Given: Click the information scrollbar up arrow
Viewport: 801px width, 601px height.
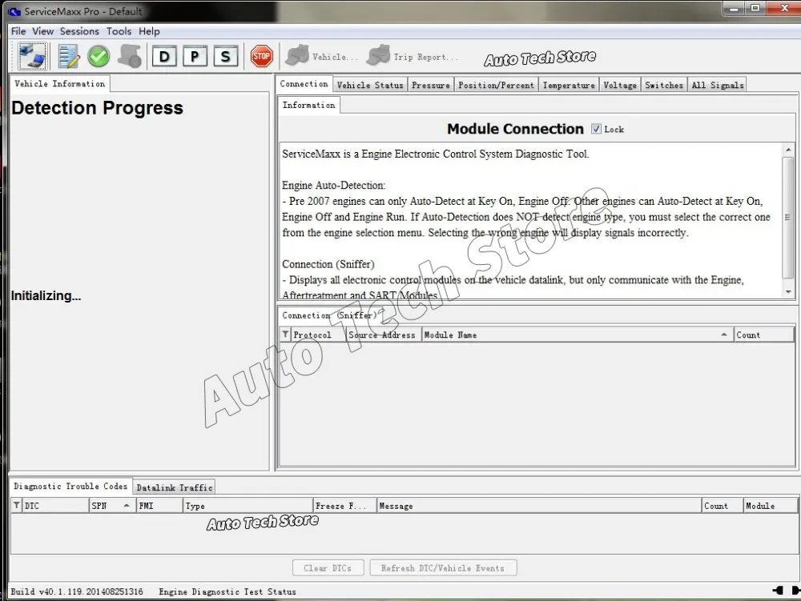Looking at the screenshot, I should coord(788,150).
